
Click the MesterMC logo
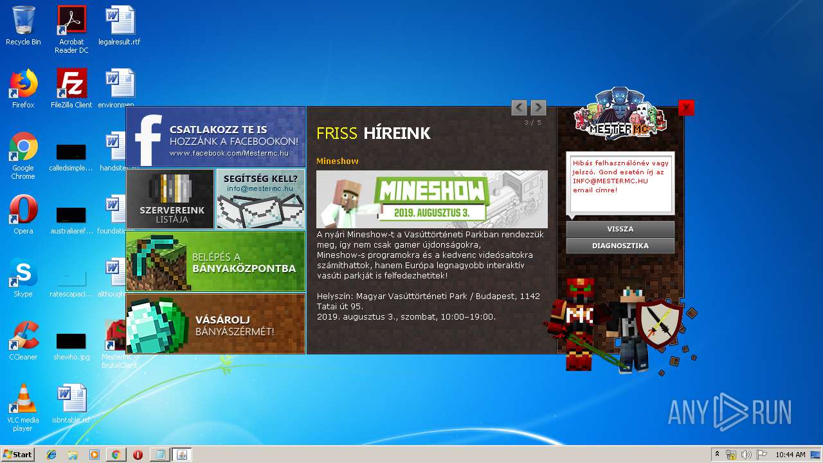click(x=621, y=114)
